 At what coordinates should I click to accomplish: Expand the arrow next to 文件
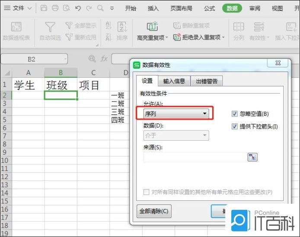(x=30, y=8)
